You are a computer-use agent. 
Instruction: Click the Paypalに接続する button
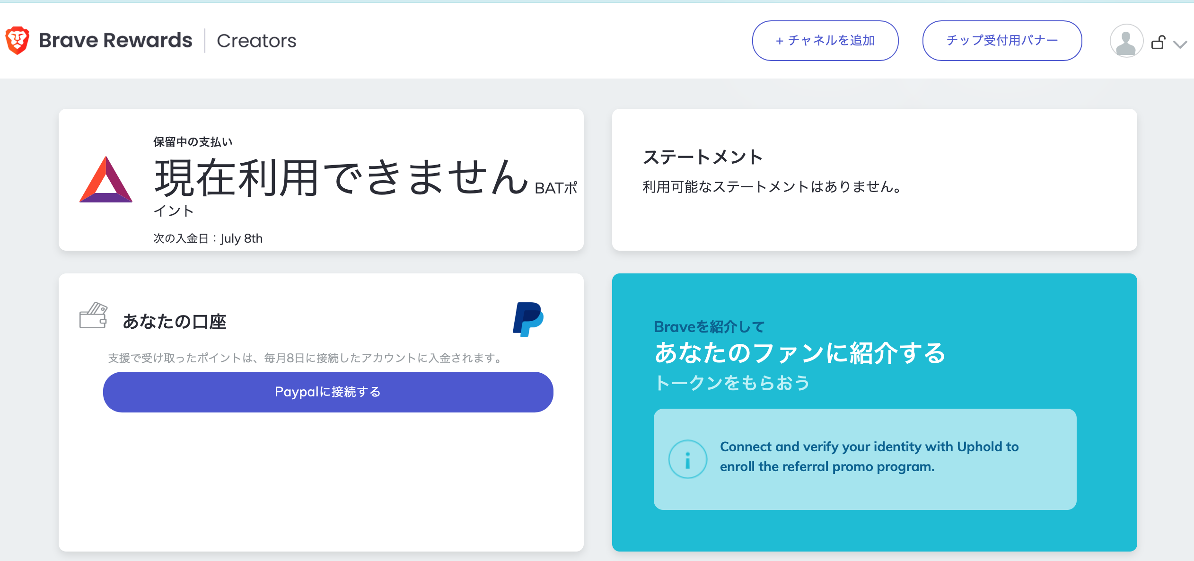coord(328,392)
